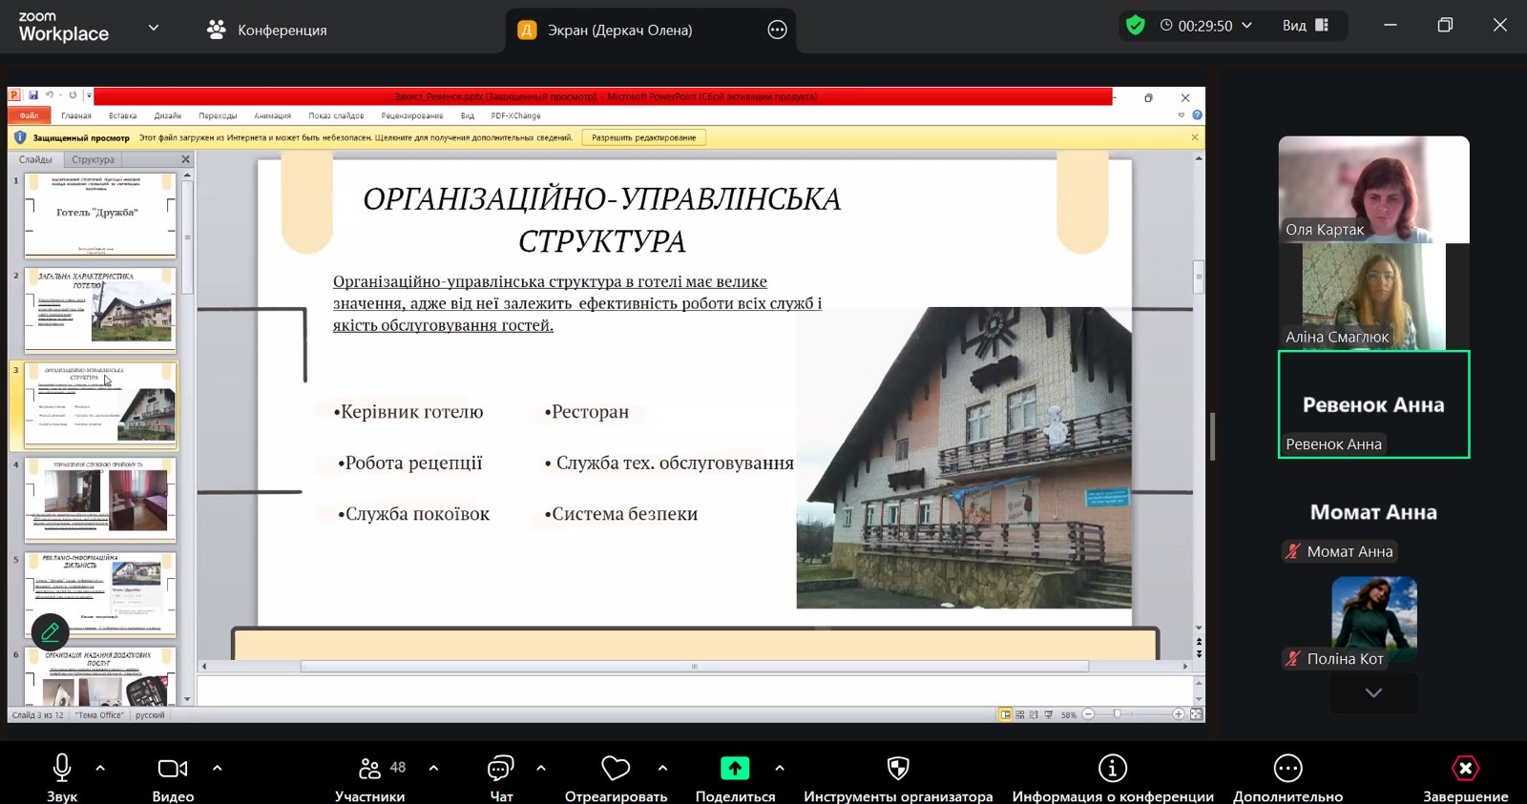Select Оля Картак video thumbnail
The image size is (1527, 804).
point(1373,189)
